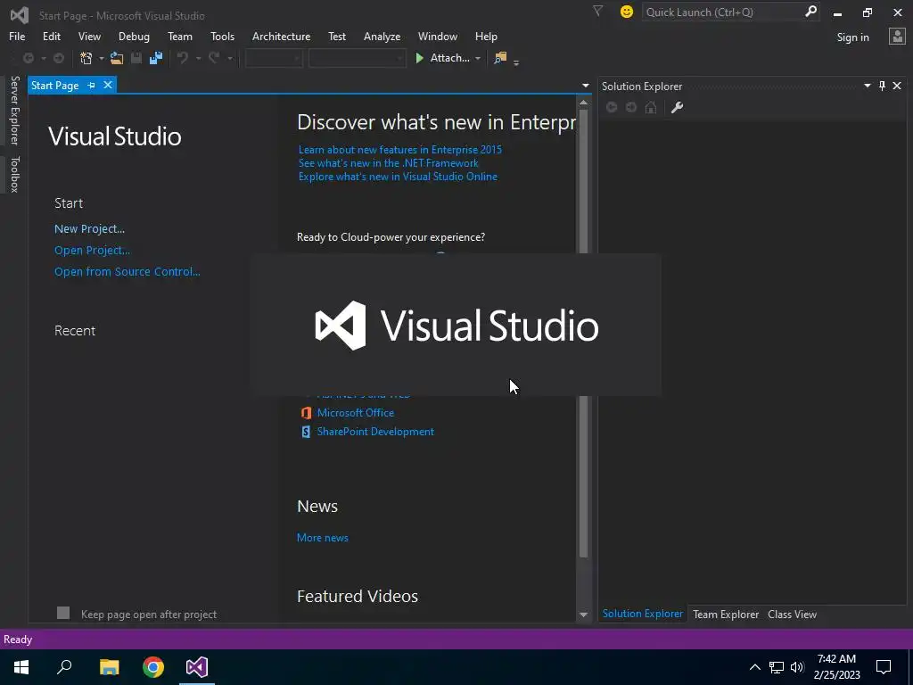
Task: Open the Action Center notification icon
Action: click(884, 667)
